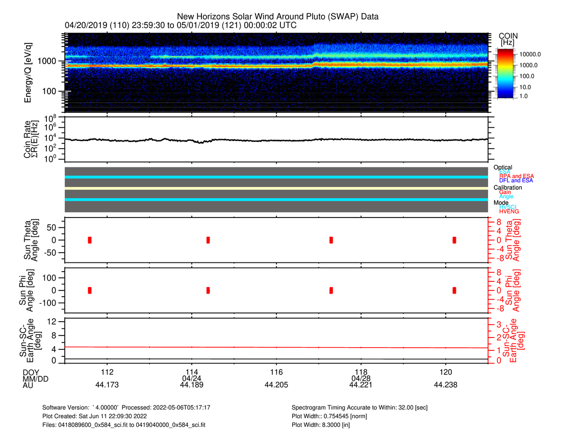561x434 pixels.
Task: Select the 'DFL and ESA' legend label
Action: coord(516,181)
